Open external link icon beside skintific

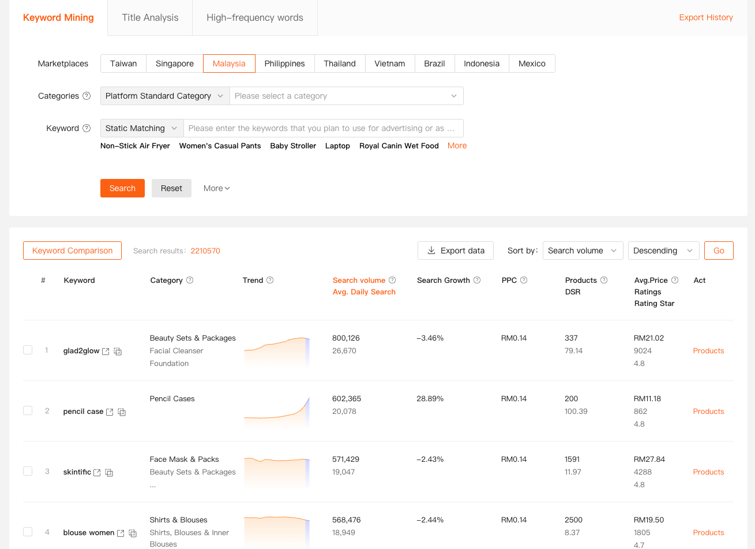(x=97, y=473)
